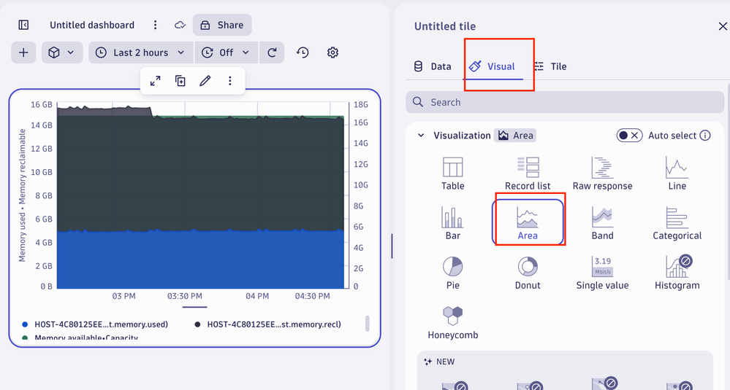Click the add tile plus button
This screenshot has height=390, width=730.
tap(23, 52)
